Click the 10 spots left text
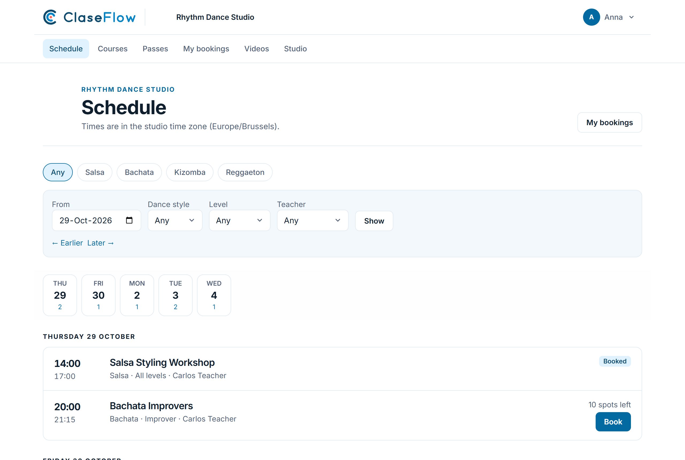 (x=609, y=405)
